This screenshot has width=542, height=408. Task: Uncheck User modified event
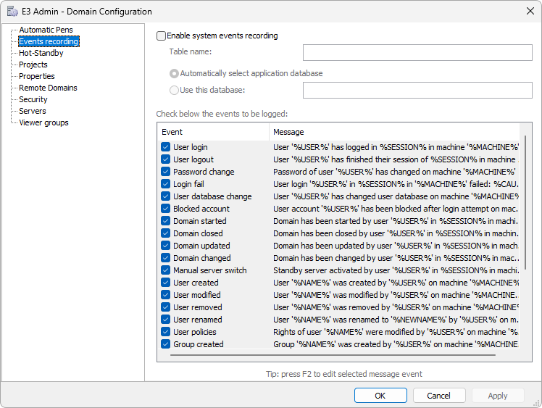[x=166, y=295]
